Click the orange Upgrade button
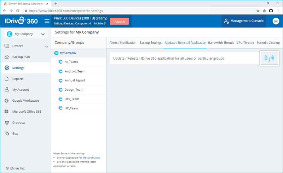 point(119,21)
